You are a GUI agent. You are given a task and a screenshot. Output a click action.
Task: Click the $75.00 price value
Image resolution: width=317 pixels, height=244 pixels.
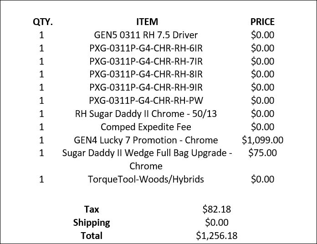click(262, 153)
